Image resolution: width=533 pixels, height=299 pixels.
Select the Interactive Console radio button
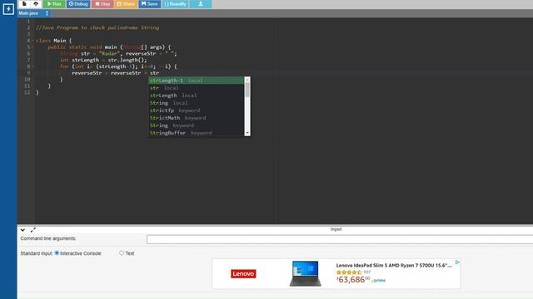[x=57, y=252]
